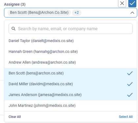
Task: Click checkmark icon beside James Anderson
Action: point(130,95)
